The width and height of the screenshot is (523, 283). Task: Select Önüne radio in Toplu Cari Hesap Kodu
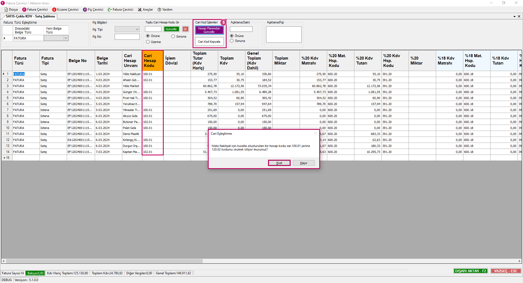[x=153, y=36]
